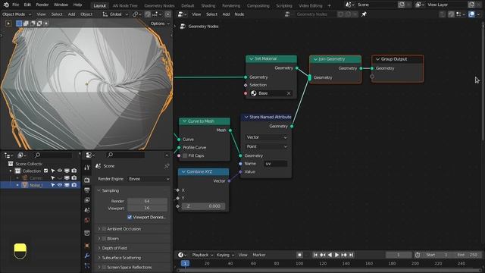Toggle auto keying record button
Screen dimensions: 485x273
(x=299, y=255)
